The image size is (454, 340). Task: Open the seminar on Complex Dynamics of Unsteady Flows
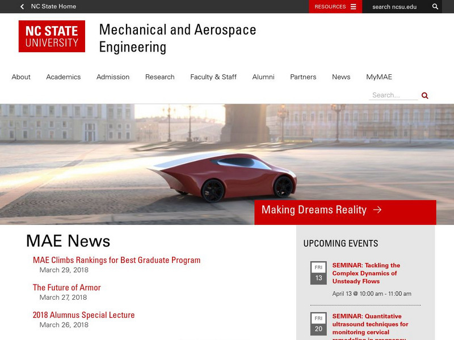click(x=366, y=272)
